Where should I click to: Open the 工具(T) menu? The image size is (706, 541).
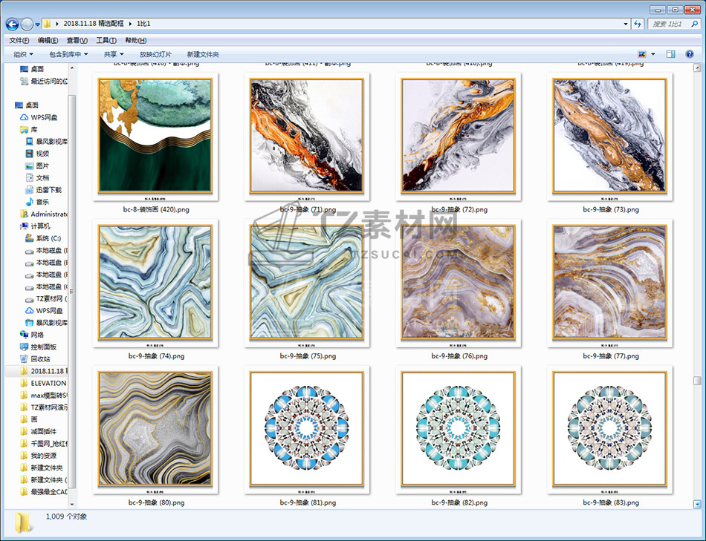click(106, 40)
